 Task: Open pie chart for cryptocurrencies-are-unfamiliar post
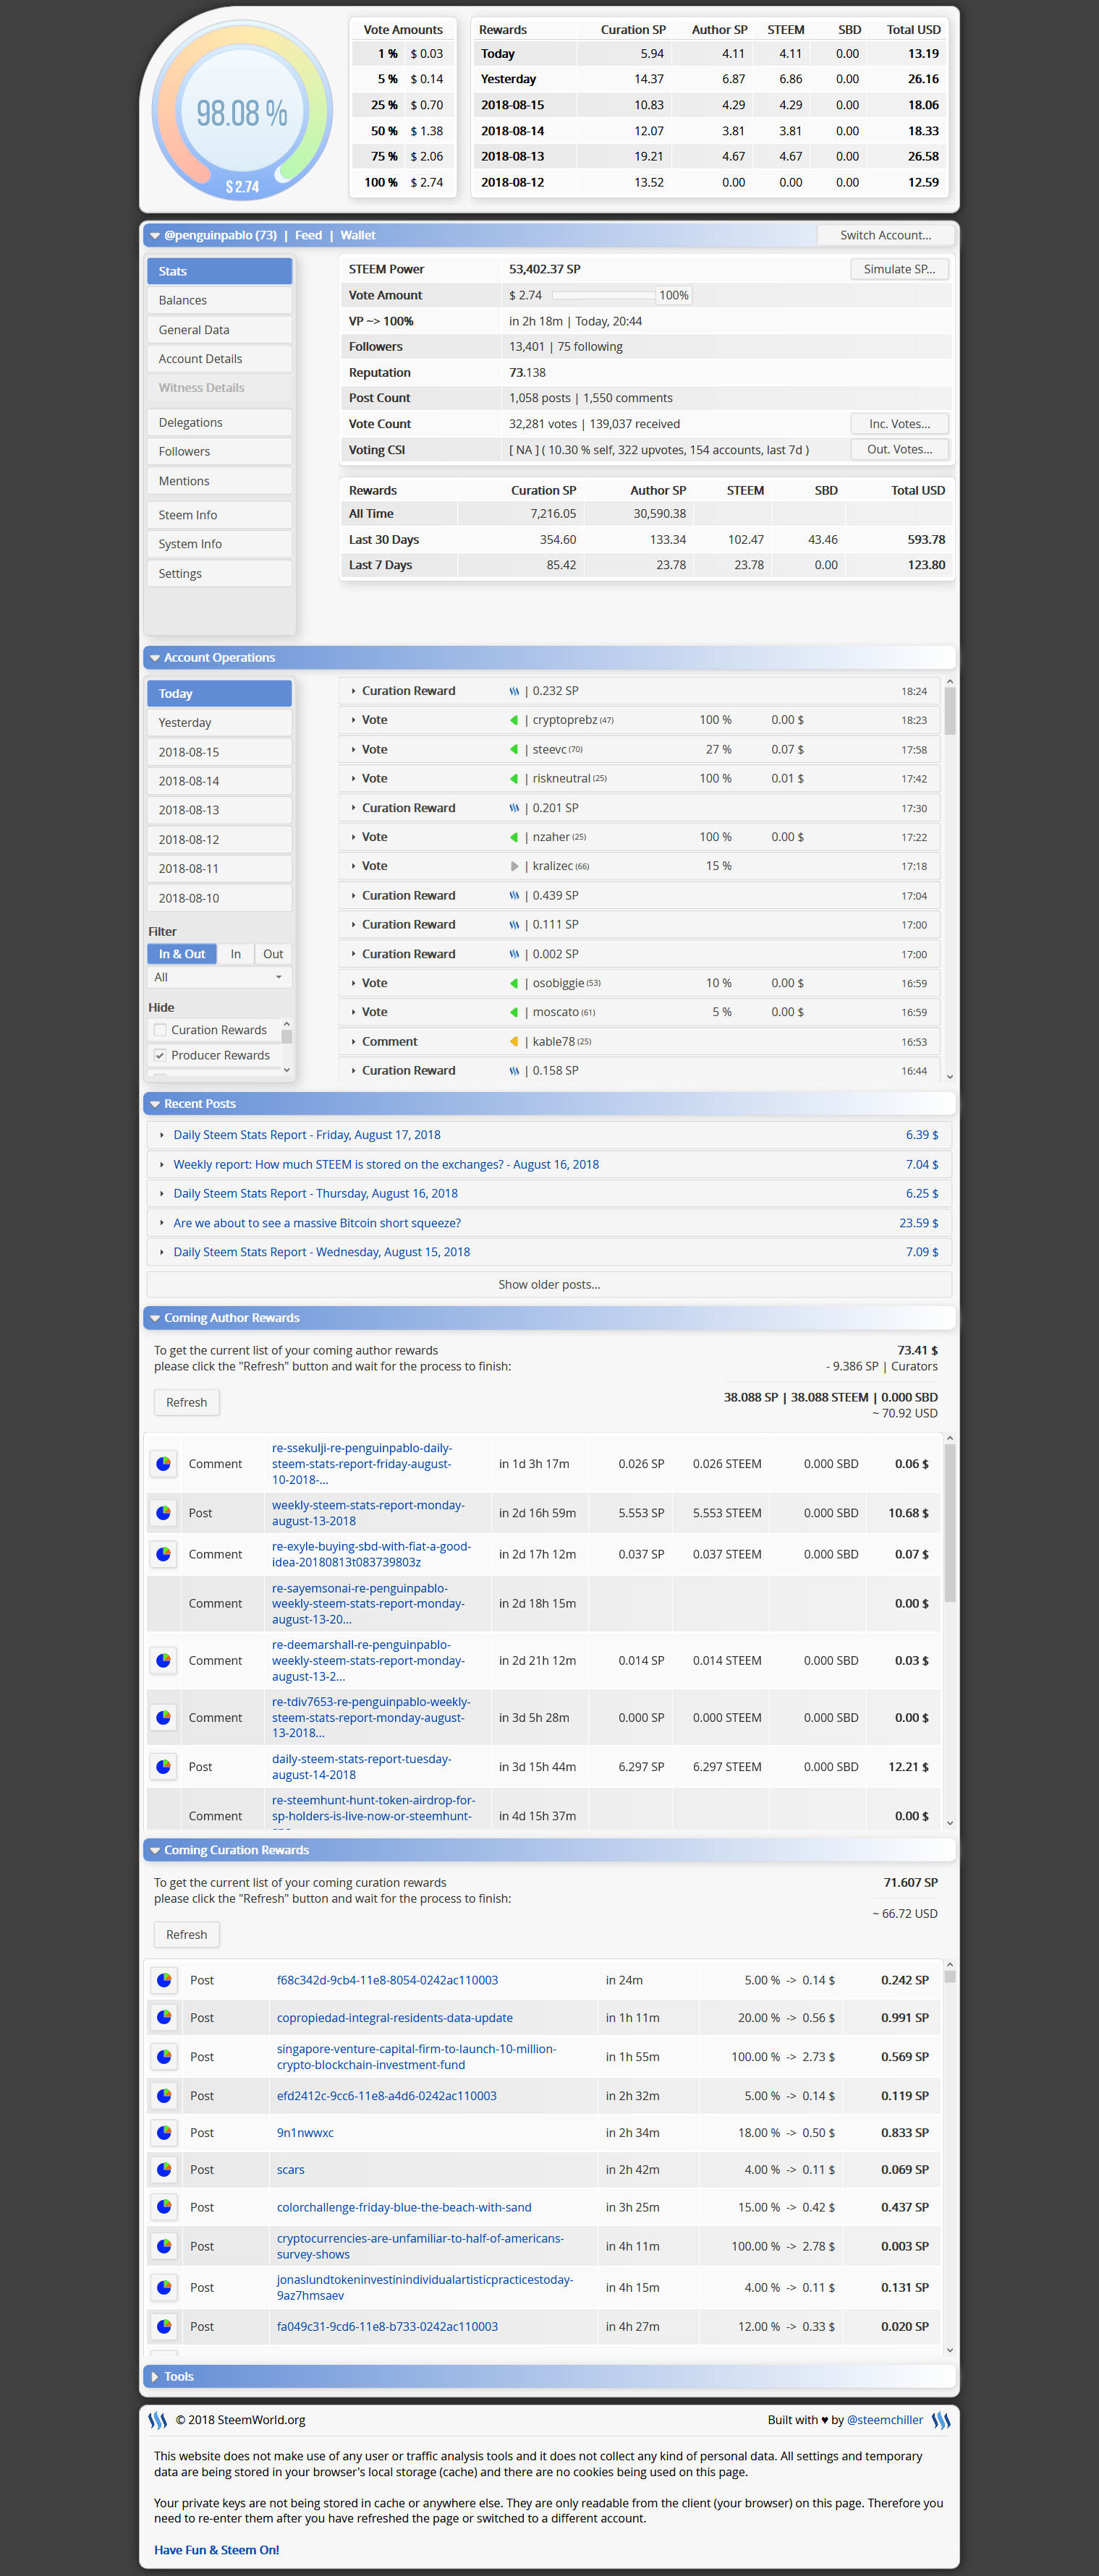164,2246
